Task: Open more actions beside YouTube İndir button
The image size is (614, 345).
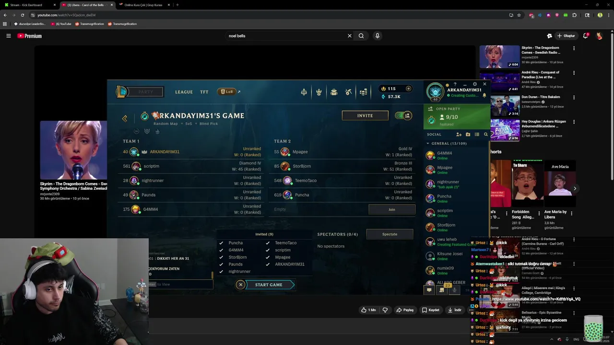Action: pos(471,310)
